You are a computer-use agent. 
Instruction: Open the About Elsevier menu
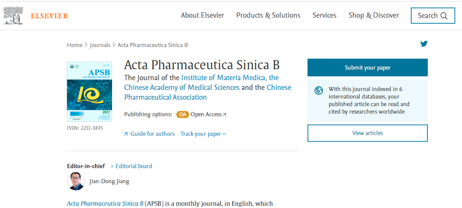pyautogui.click(x=202, y=15)
